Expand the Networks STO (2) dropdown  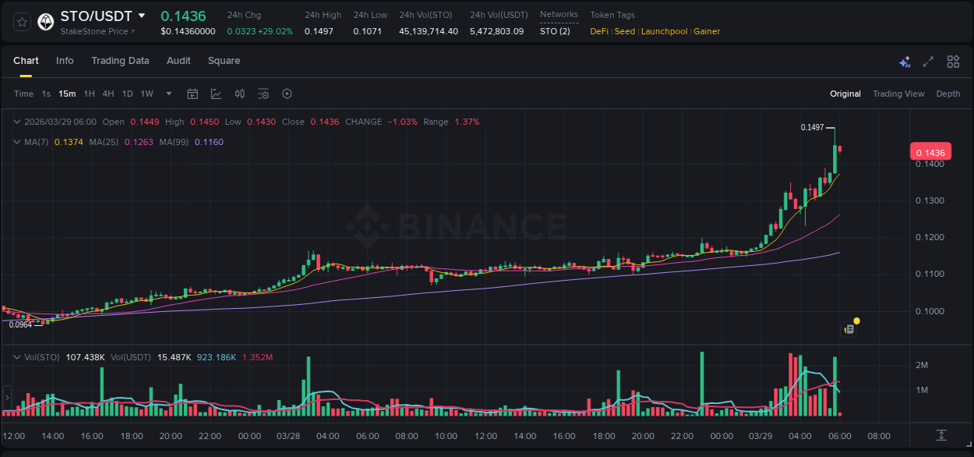554,31
